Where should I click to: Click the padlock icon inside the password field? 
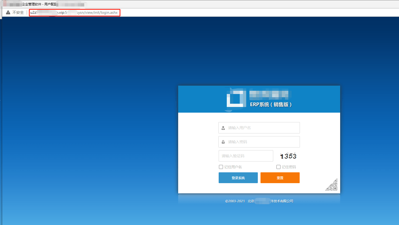[222, 142]
